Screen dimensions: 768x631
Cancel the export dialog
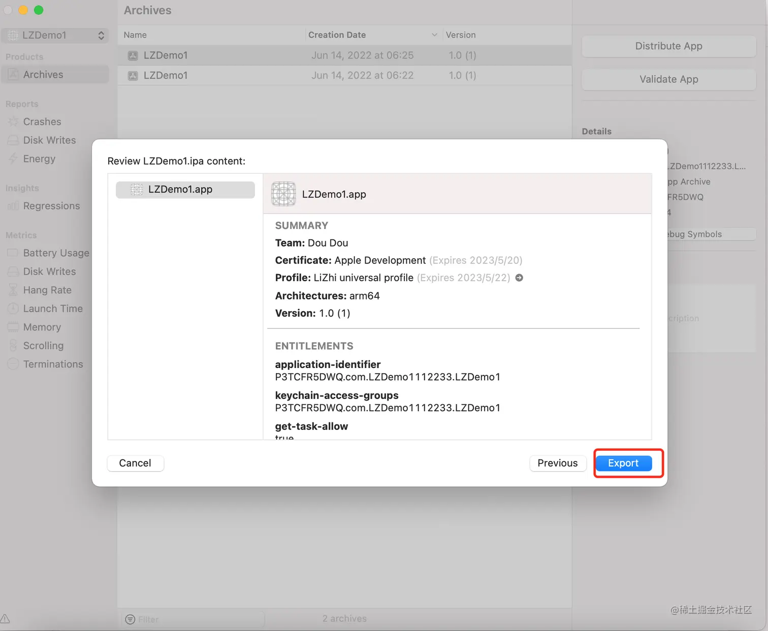135,463
